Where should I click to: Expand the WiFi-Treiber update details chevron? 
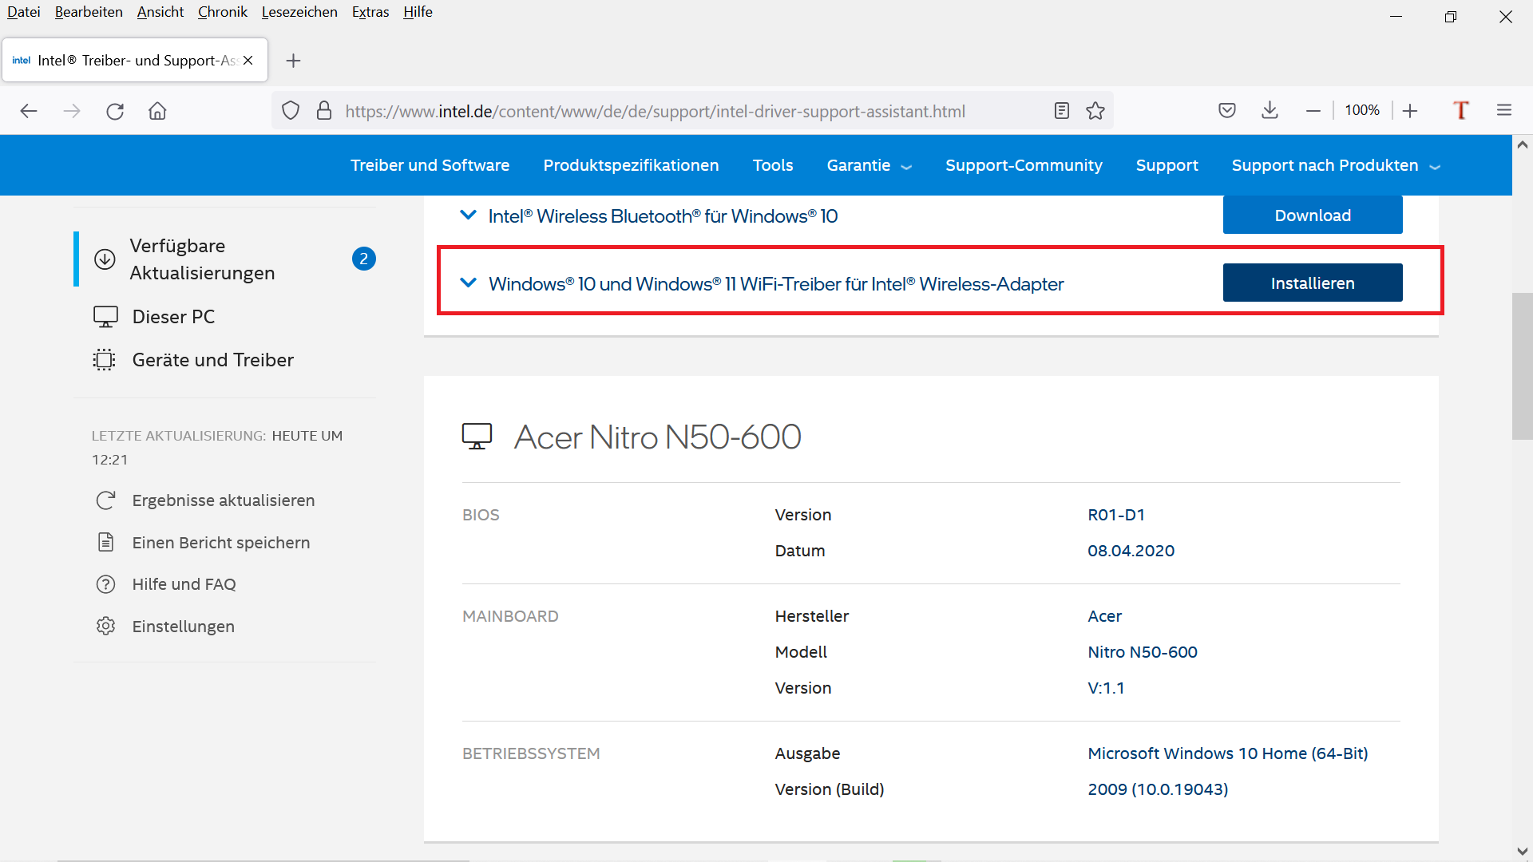point(469,283)
